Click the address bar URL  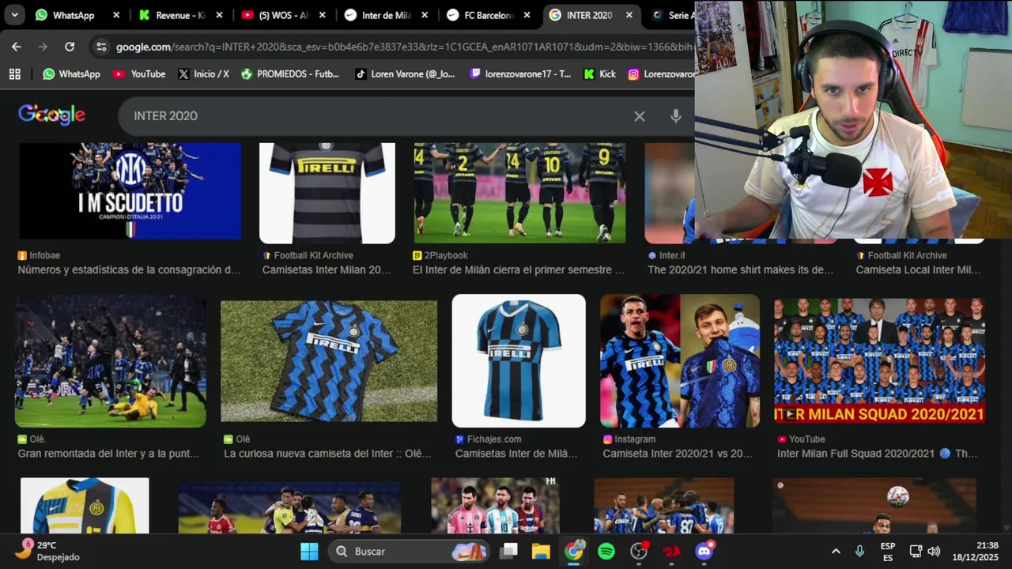point(403,47)
